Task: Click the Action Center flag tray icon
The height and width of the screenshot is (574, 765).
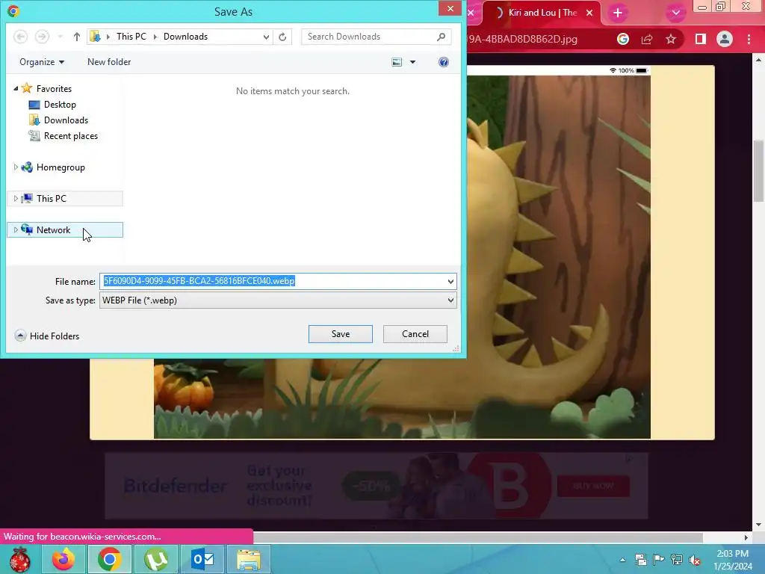Action: point(658,559)
